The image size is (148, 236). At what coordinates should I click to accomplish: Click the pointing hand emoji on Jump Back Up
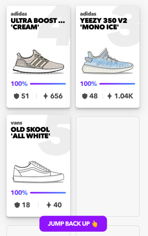pos(94,224)
